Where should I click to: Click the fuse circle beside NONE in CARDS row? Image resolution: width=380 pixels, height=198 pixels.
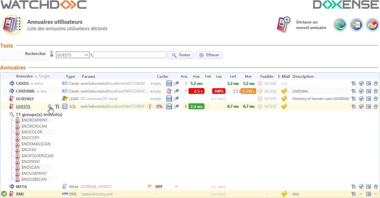(x=260, y=84)
